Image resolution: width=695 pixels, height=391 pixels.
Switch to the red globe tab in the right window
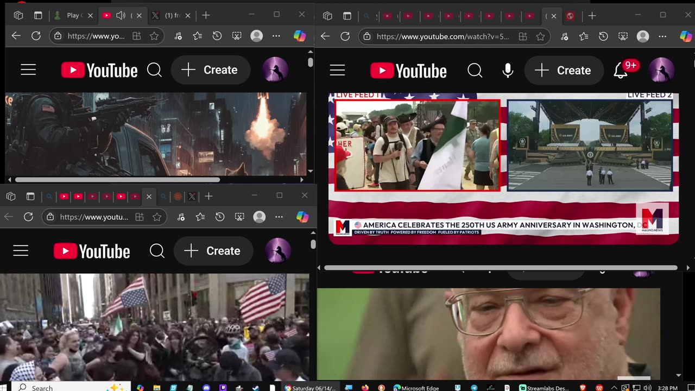click(570, 16)
